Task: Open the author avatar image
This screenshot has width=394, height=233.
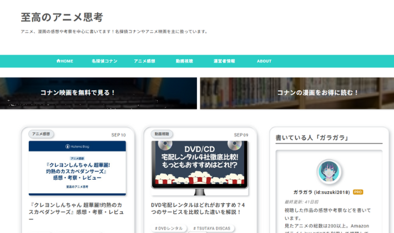Action: (x=329, y=172)
